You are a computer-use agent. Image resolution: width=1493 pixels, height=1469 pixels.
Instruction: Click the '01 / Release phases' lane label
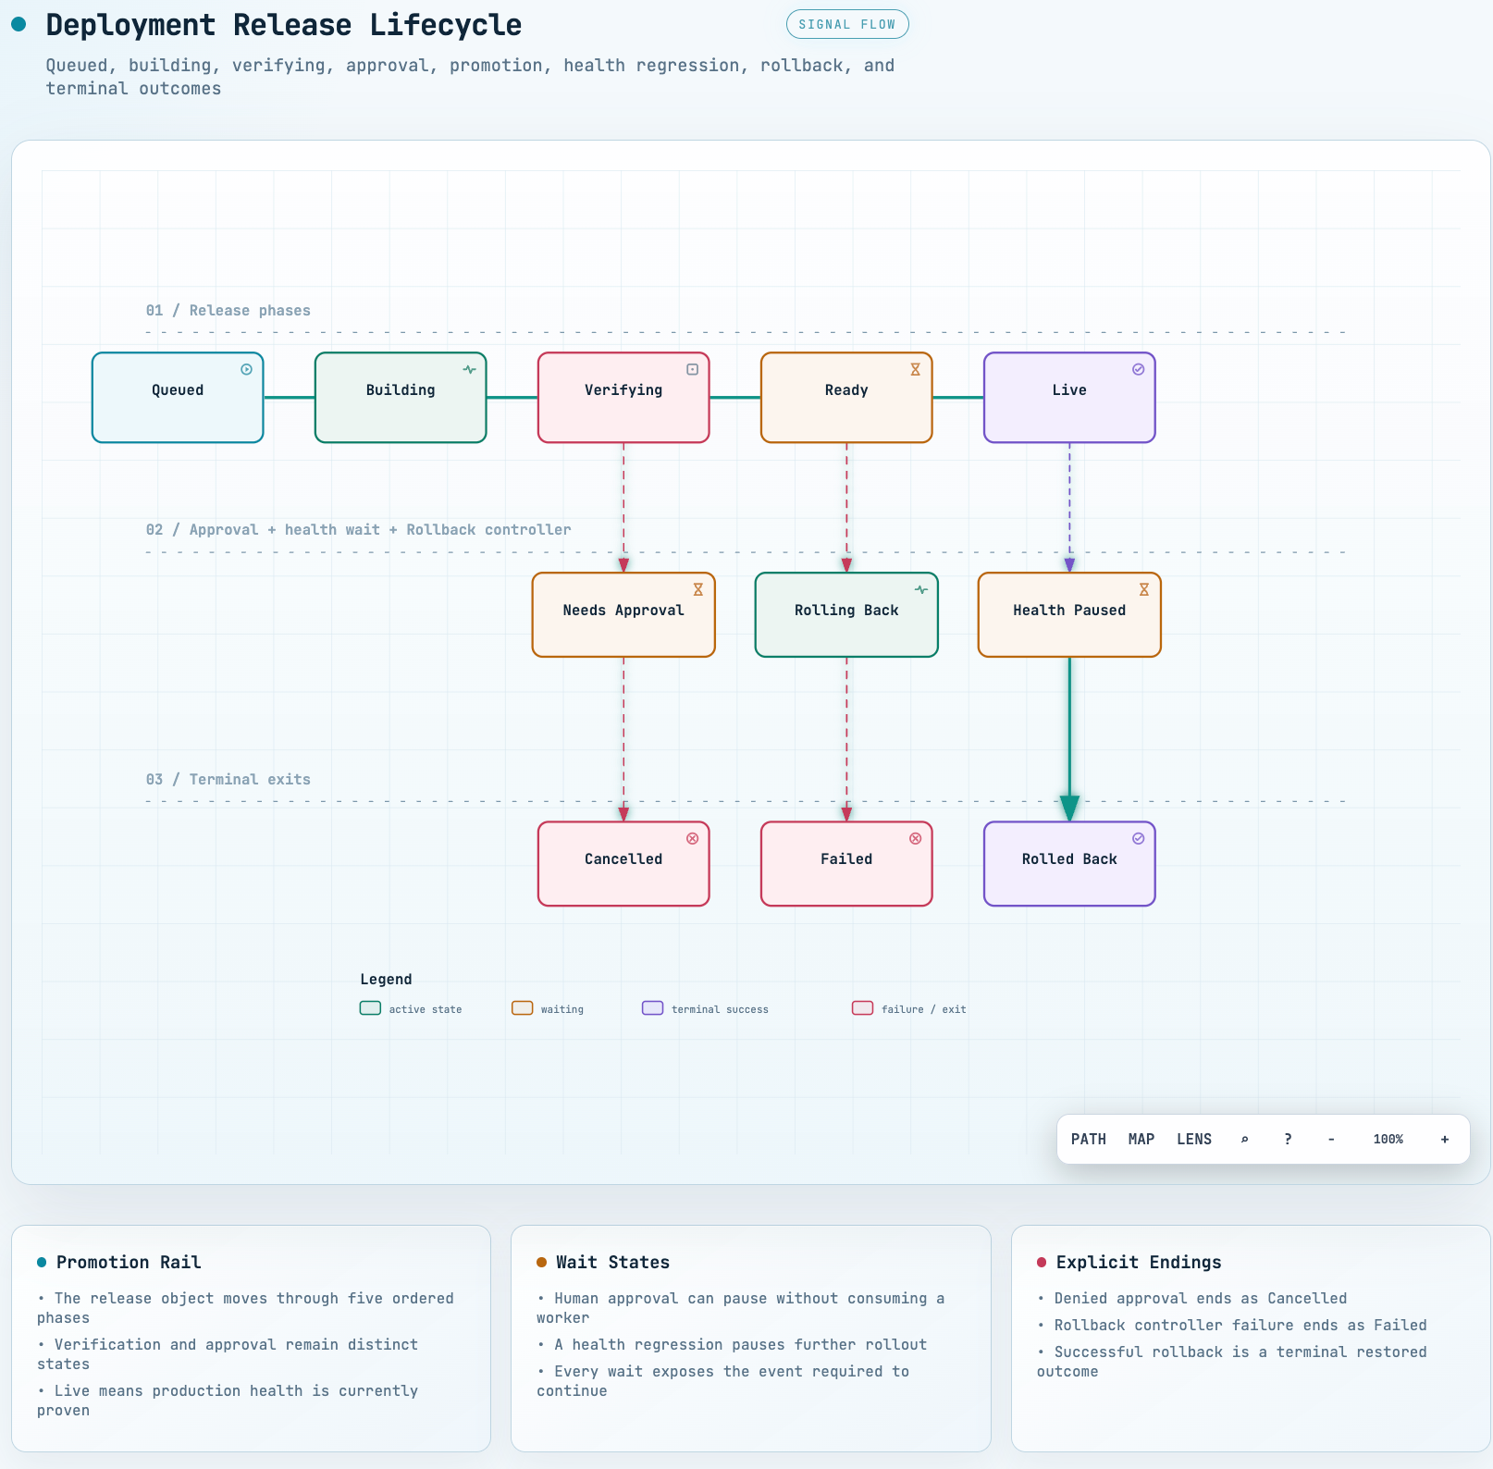[x=228, y=311]
